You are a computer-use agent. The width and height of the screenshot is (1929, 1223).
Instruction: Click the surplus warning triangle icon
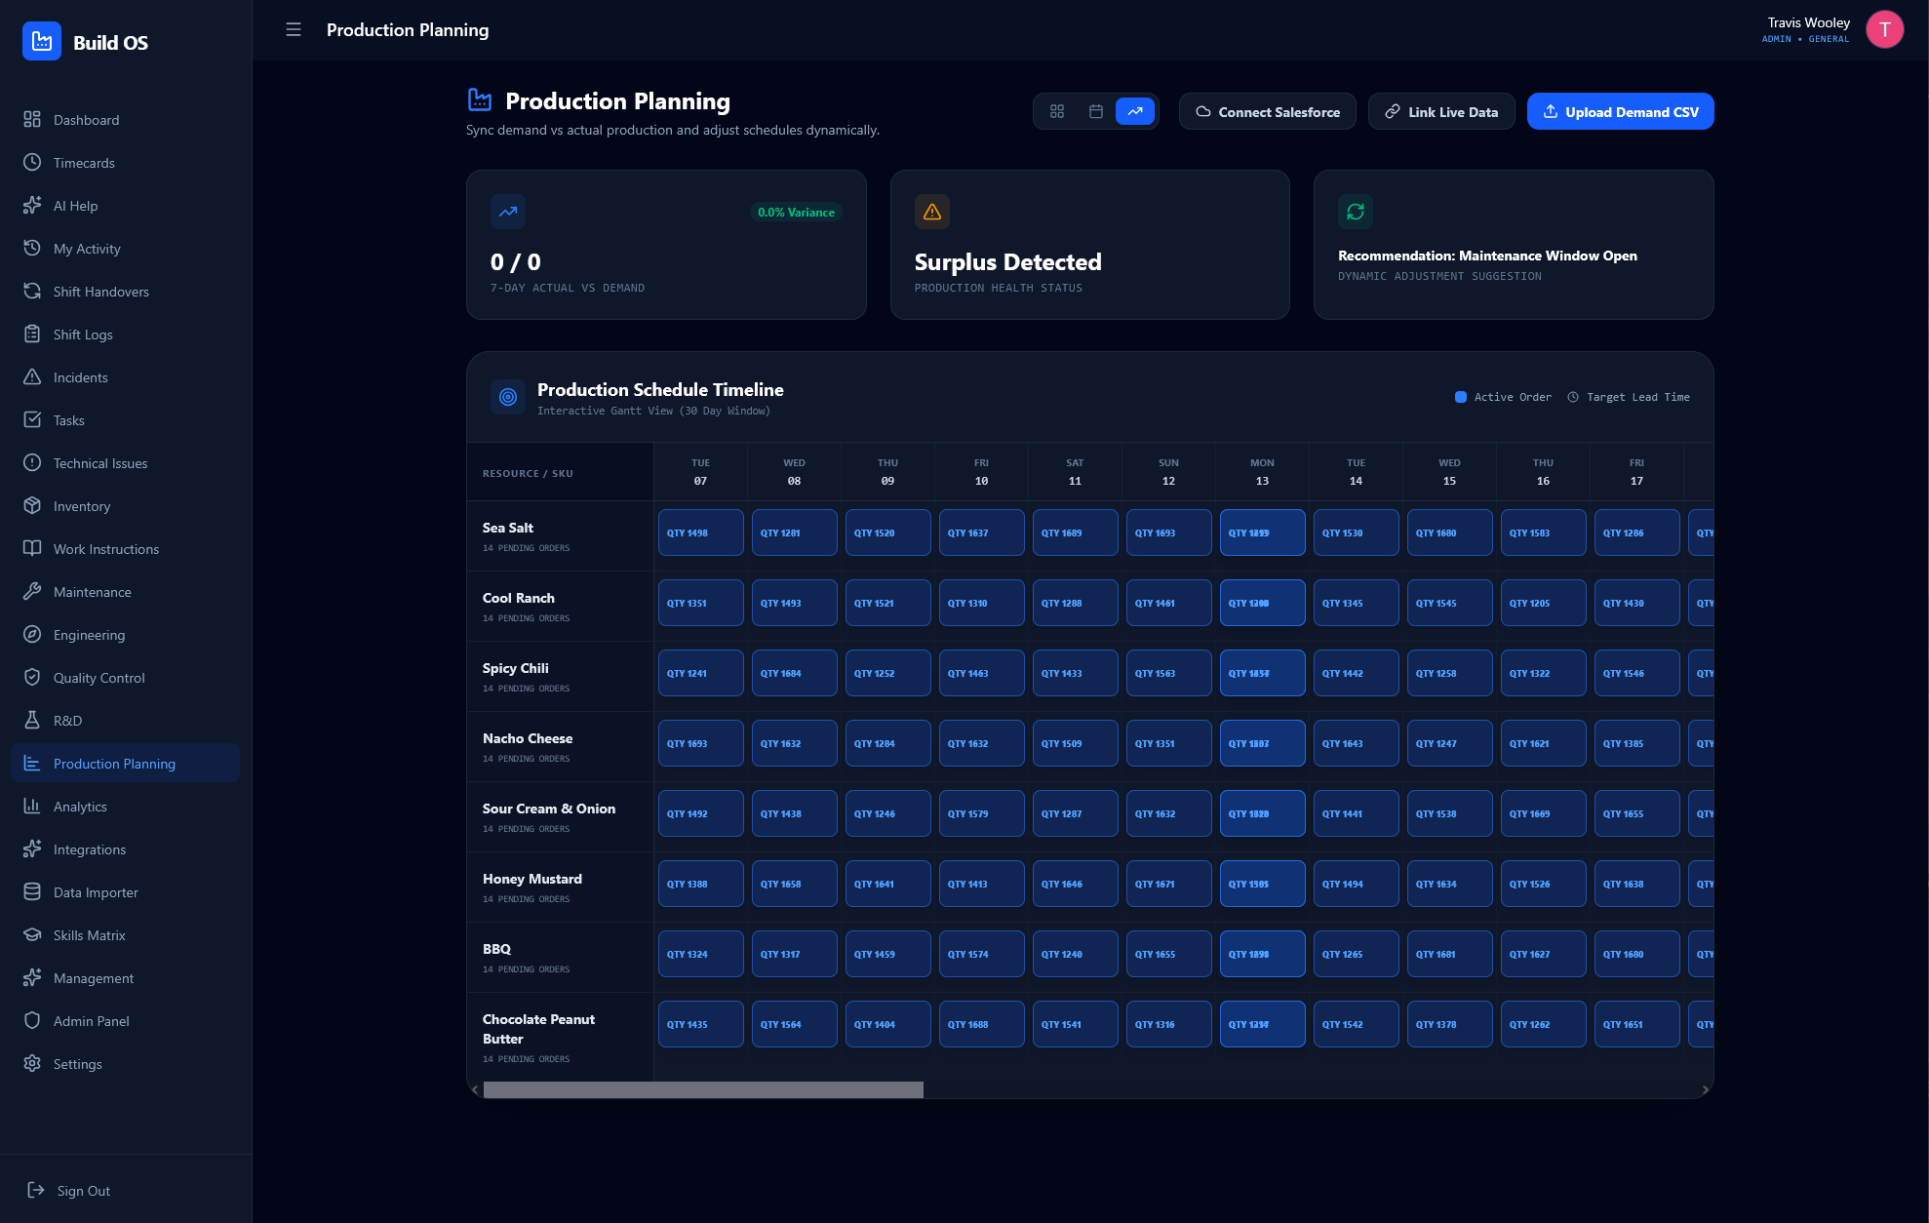[931, 212]
